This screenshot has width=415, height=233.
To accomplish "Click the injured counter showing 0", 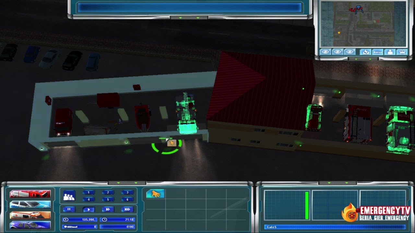I will click(x=80, y=227).
